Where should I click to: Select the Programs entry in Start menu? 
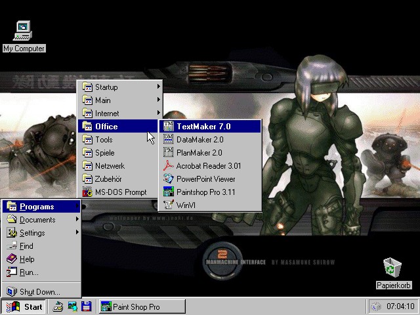41,207
